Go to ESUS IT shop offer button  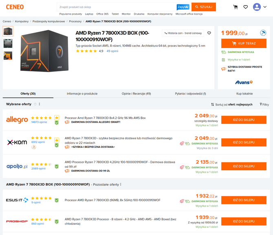(x=244, y=200)
